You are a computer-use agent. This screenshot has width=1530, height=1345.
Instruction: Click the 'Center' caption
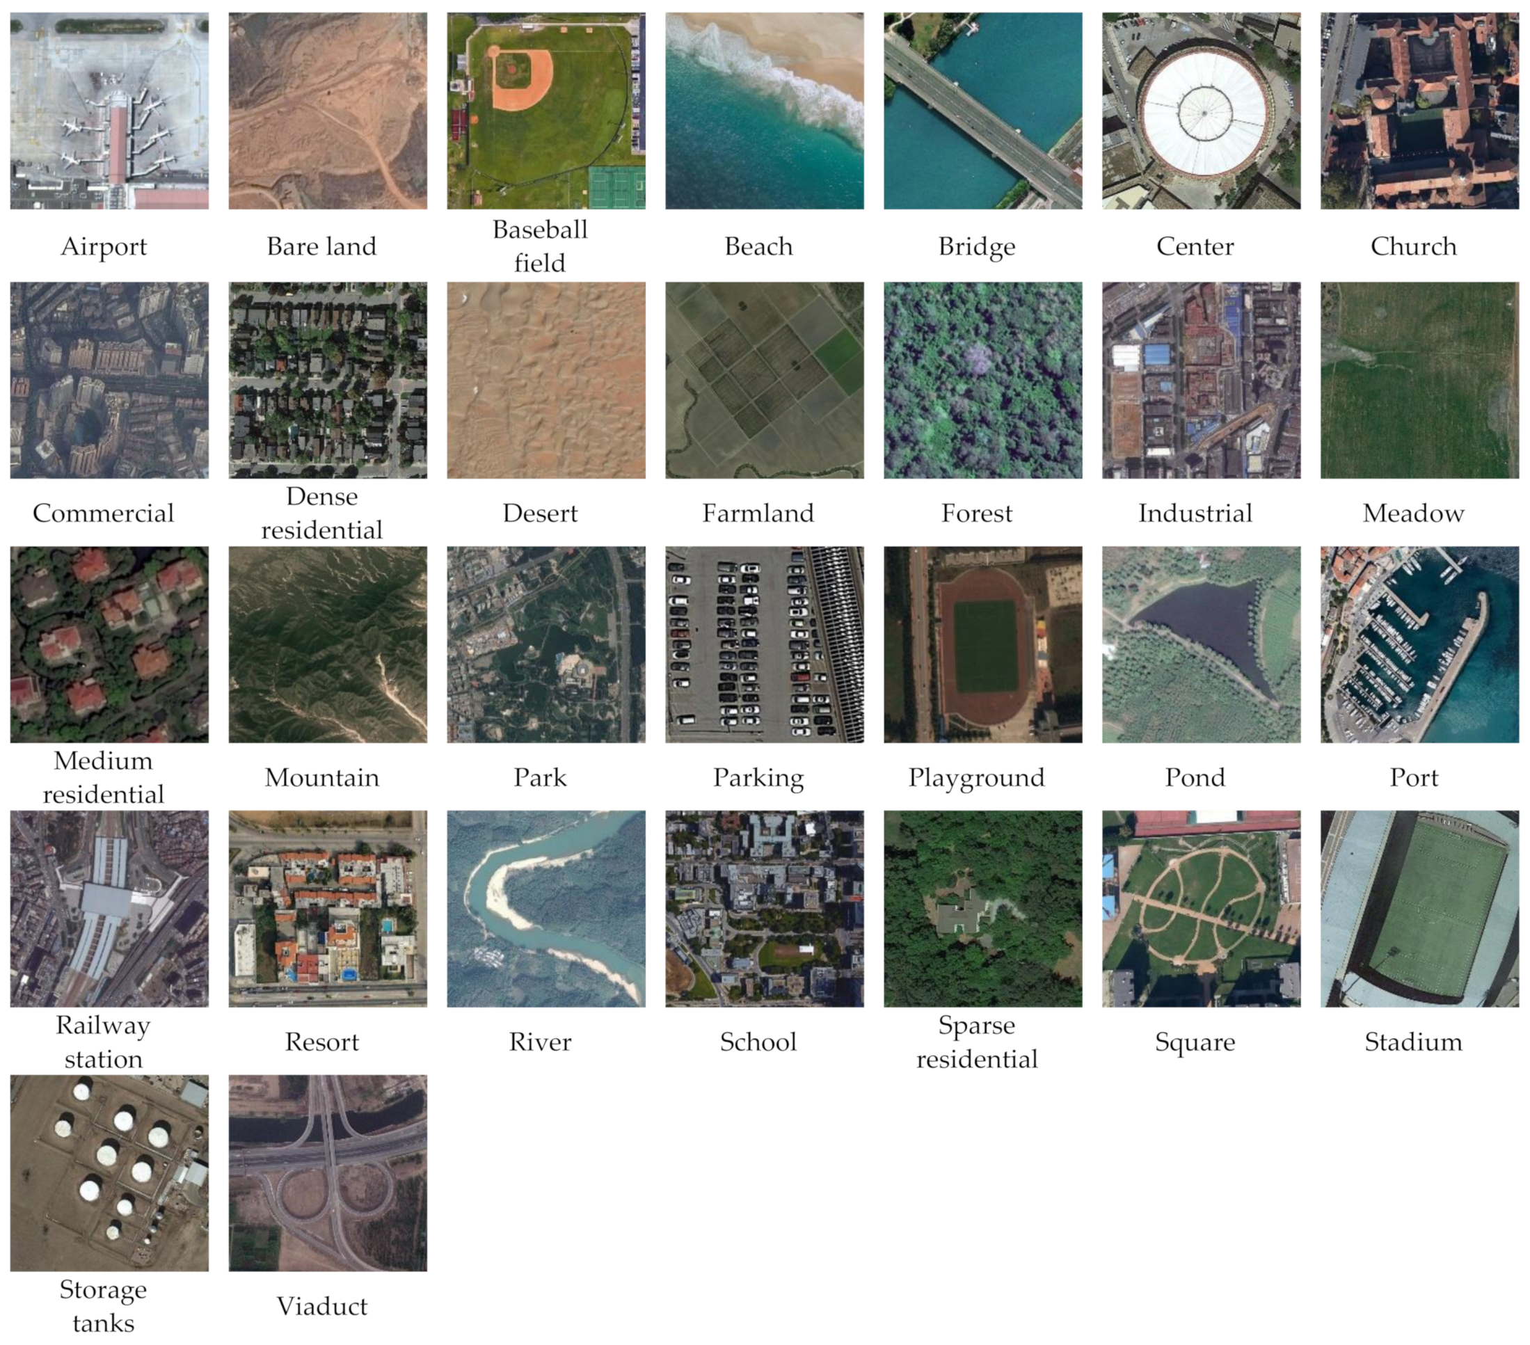coord(1195,246)
